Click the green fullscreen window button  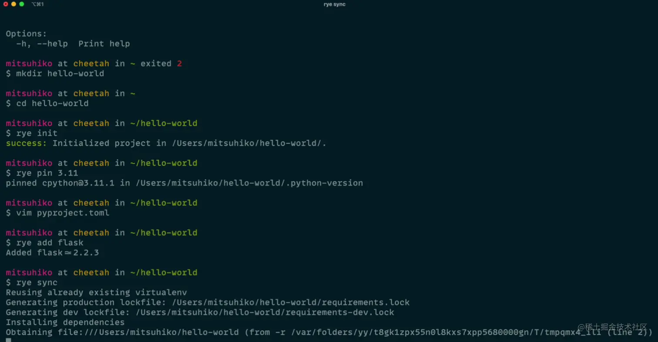click(x=22, y=4)
